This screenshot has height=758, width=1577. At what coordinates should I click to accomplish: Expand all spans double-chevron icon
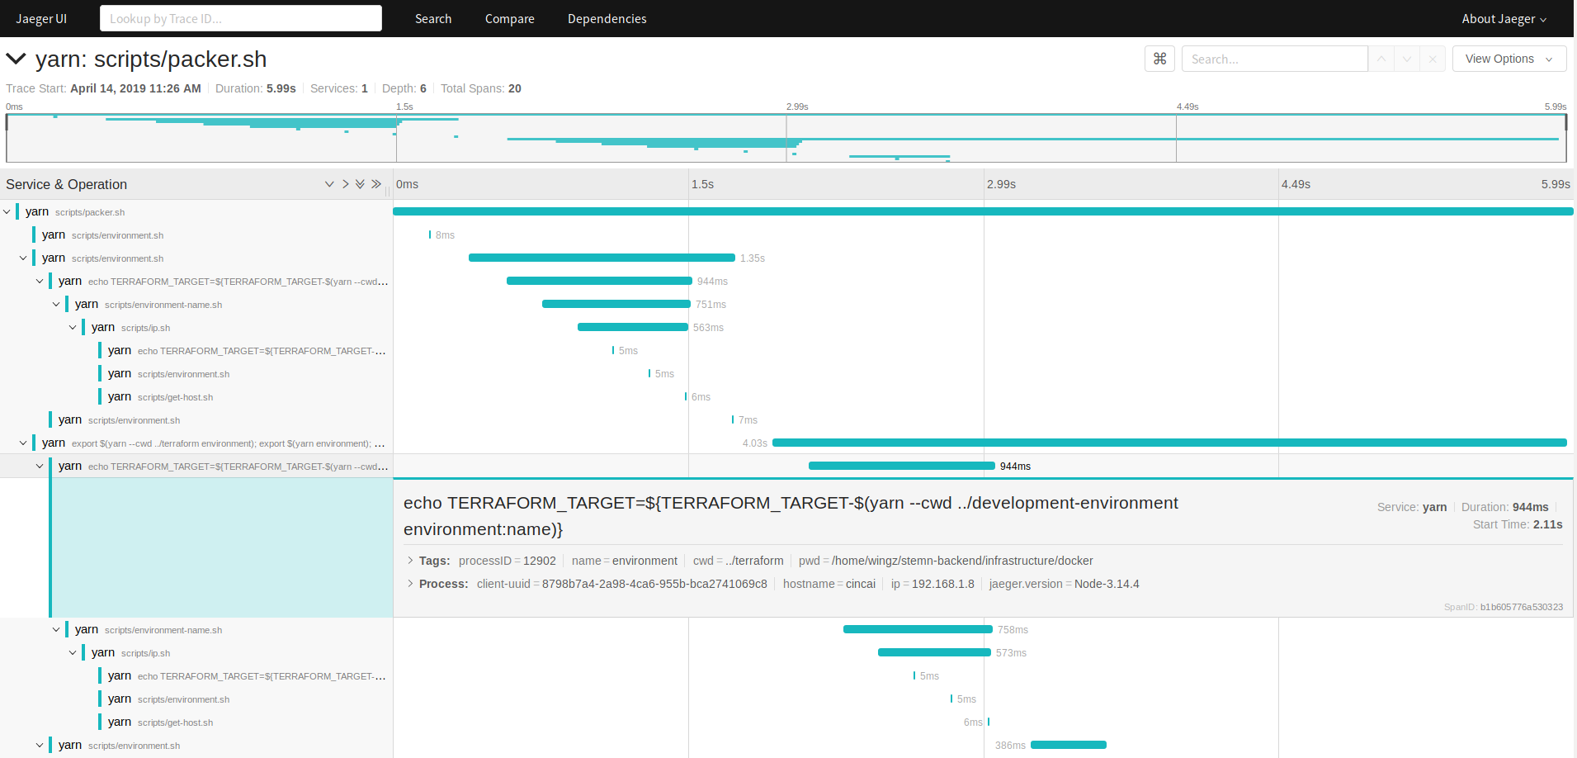(x=360, y=184)
